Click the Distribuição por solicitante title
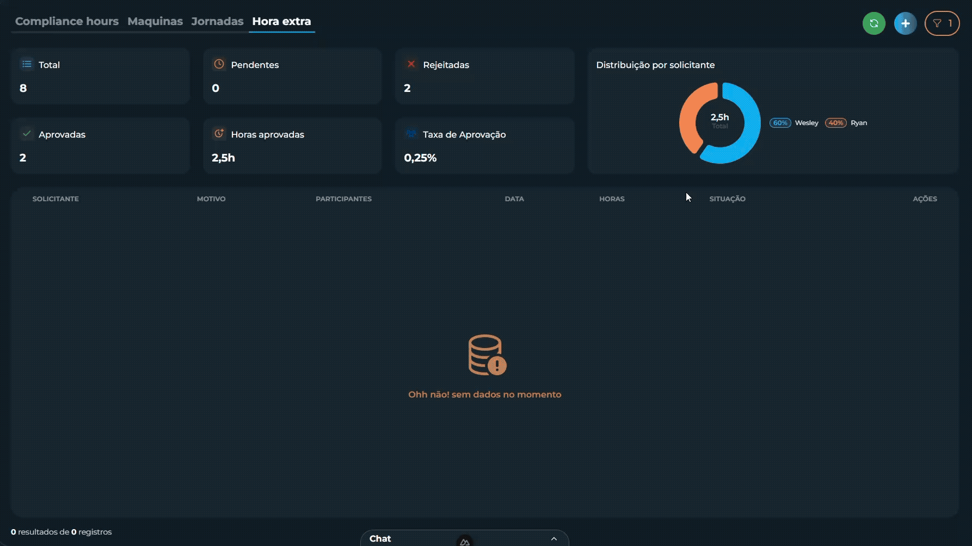972x546 pixels. 655,65
